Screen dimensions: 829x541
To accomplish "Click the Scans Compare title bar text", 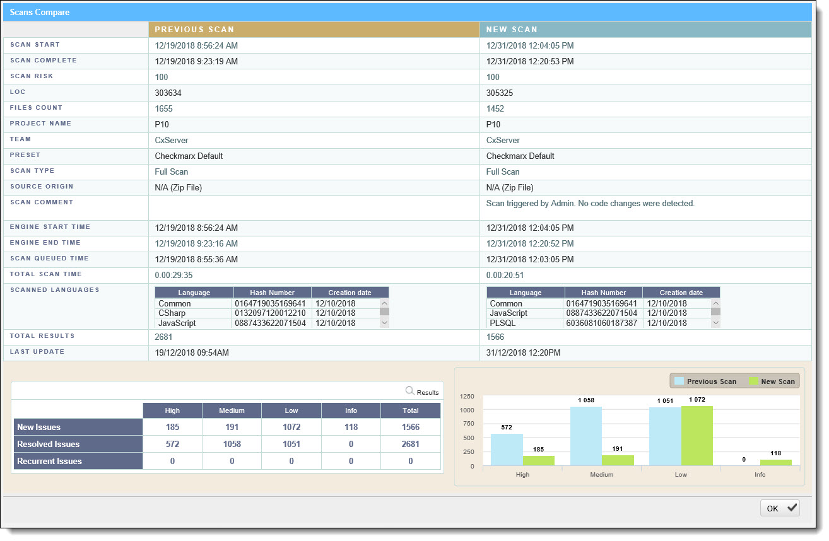I will (40, 12).
